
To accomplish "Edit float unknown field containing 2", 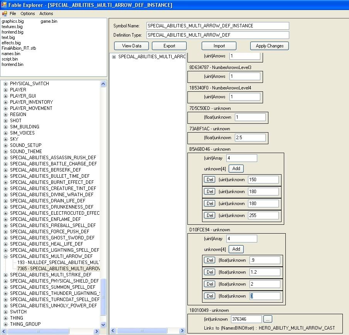I will click(265, 284).
